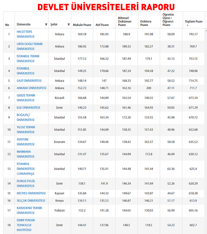Open BOĞAZİÇİ ÜNİVERSİTESİ link
This screenshot has height=234, width=207.
point(25,117)
